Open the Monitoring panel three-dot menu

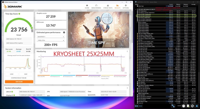point(127,51)
